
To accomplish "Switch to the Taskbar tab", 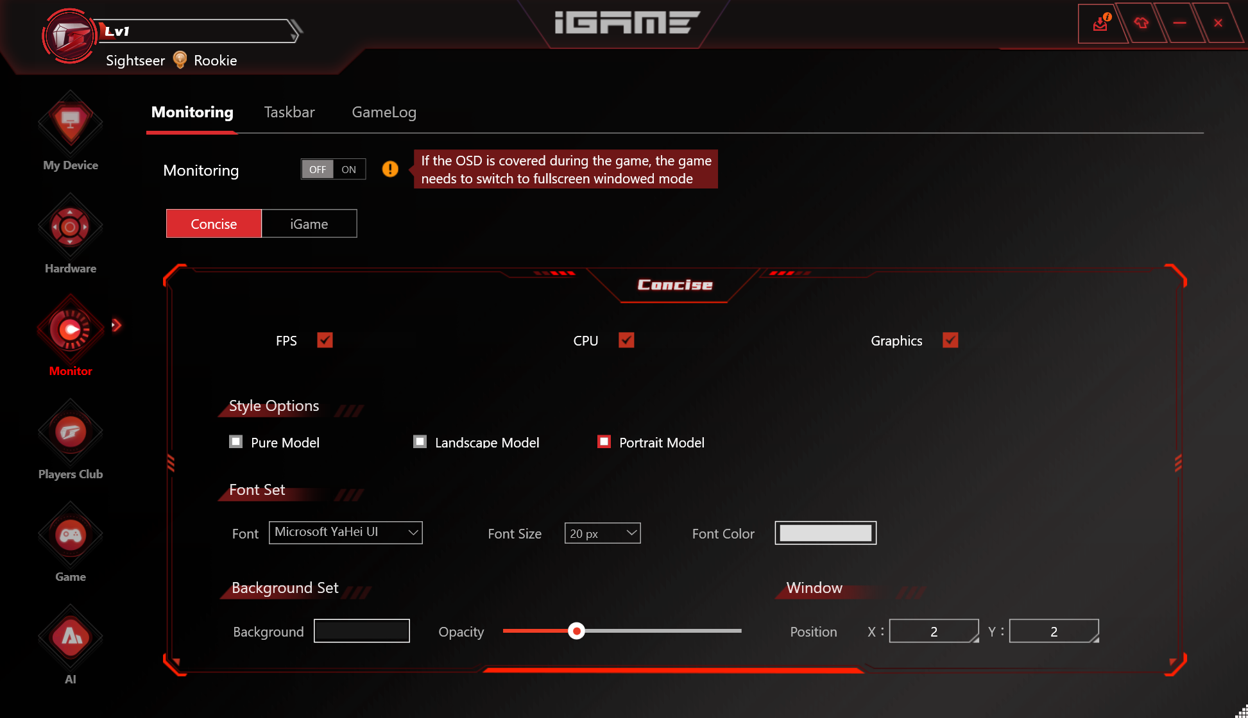I will [289, 112].
